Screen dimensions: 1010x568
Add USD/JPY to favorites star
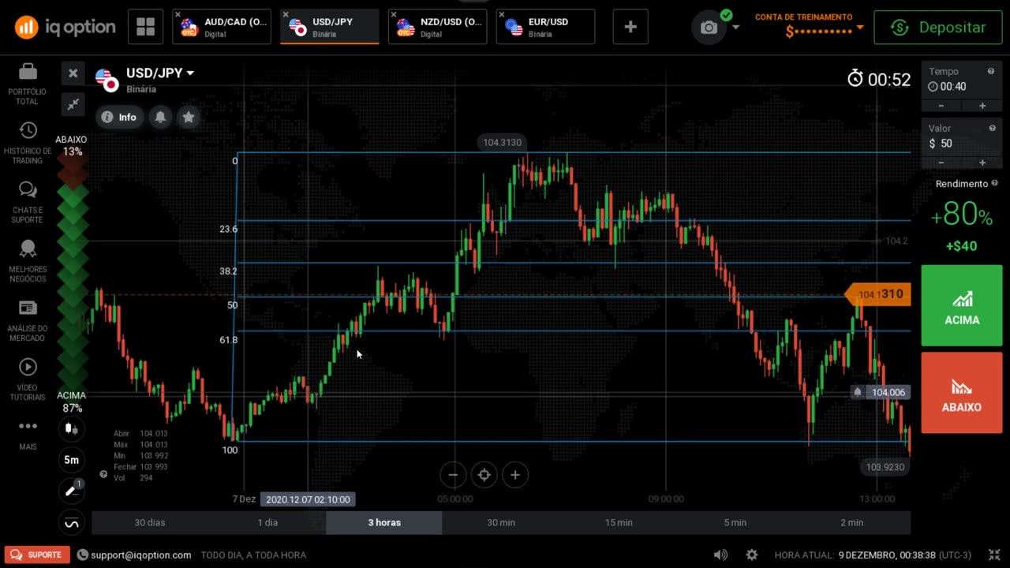pyautogui.click(x=188, y=117)
